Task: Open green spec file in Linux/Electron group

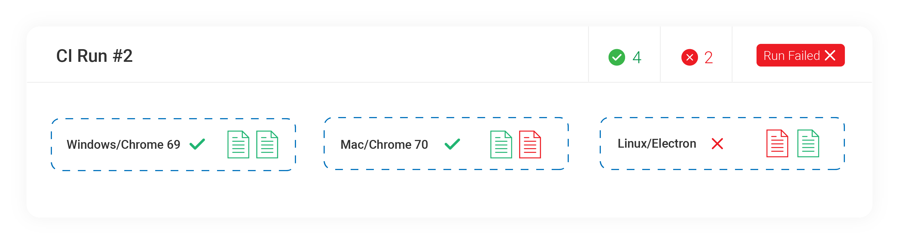Action: [808, 144]
